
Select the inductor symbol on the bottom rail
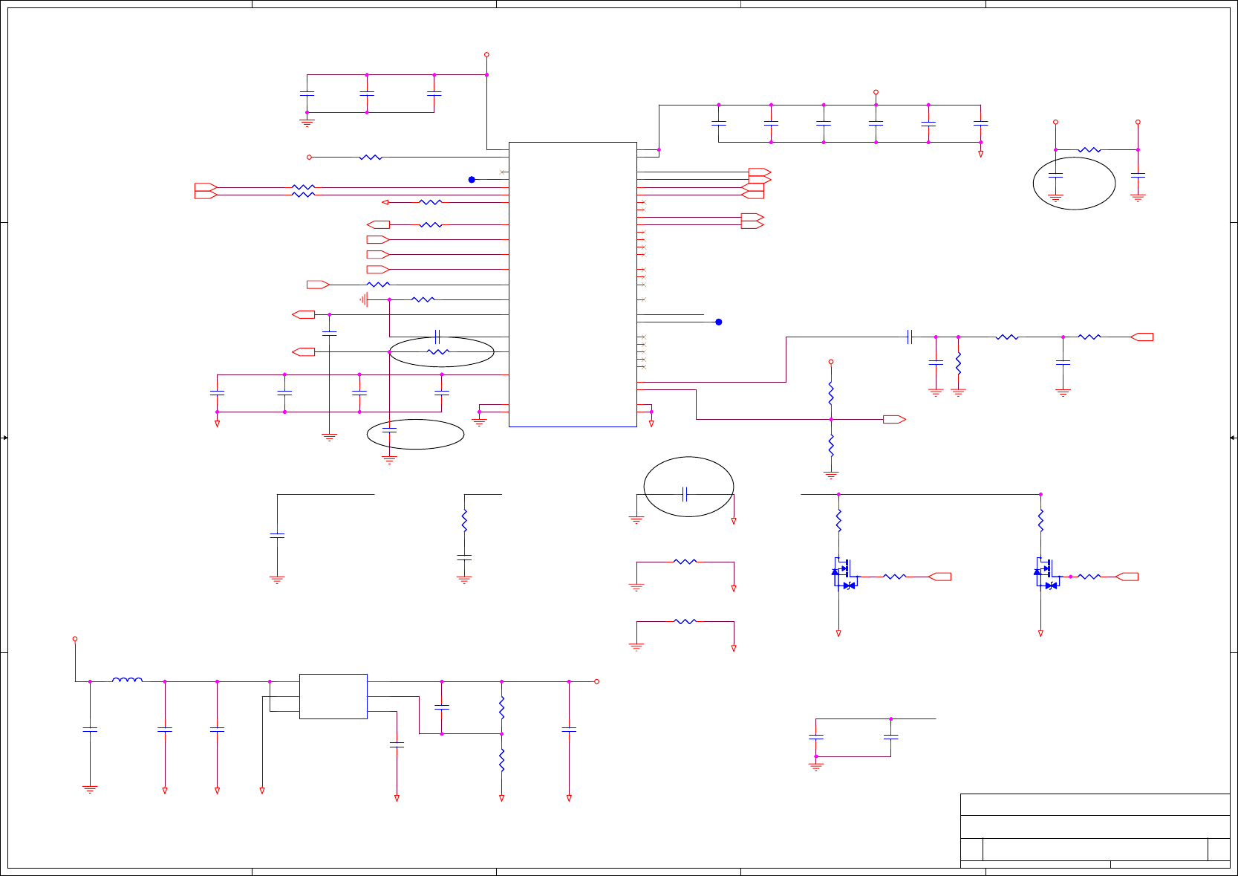click(x=127, y=679)
